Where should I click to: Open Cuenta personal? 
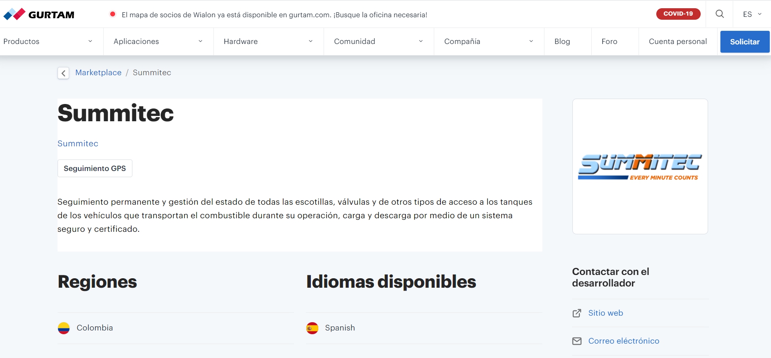pyautogui.click(x=678, y=42)
